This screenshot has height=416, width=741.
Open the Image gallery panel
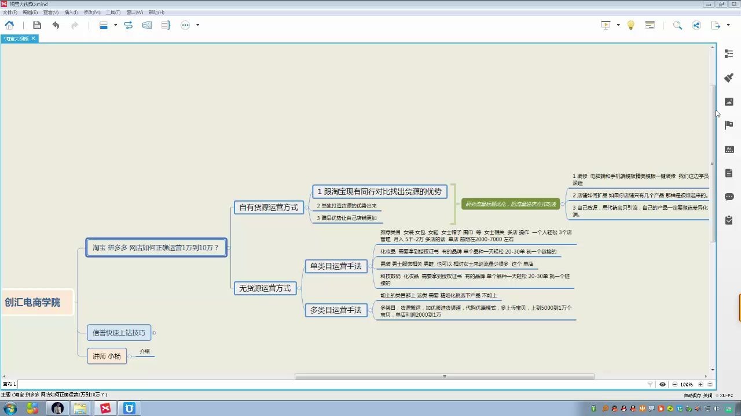click(729, 102)
